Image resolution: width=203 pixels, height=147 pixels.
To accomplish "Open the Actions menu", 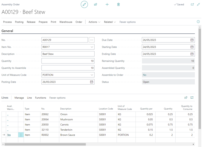I will tap(94, 22).
